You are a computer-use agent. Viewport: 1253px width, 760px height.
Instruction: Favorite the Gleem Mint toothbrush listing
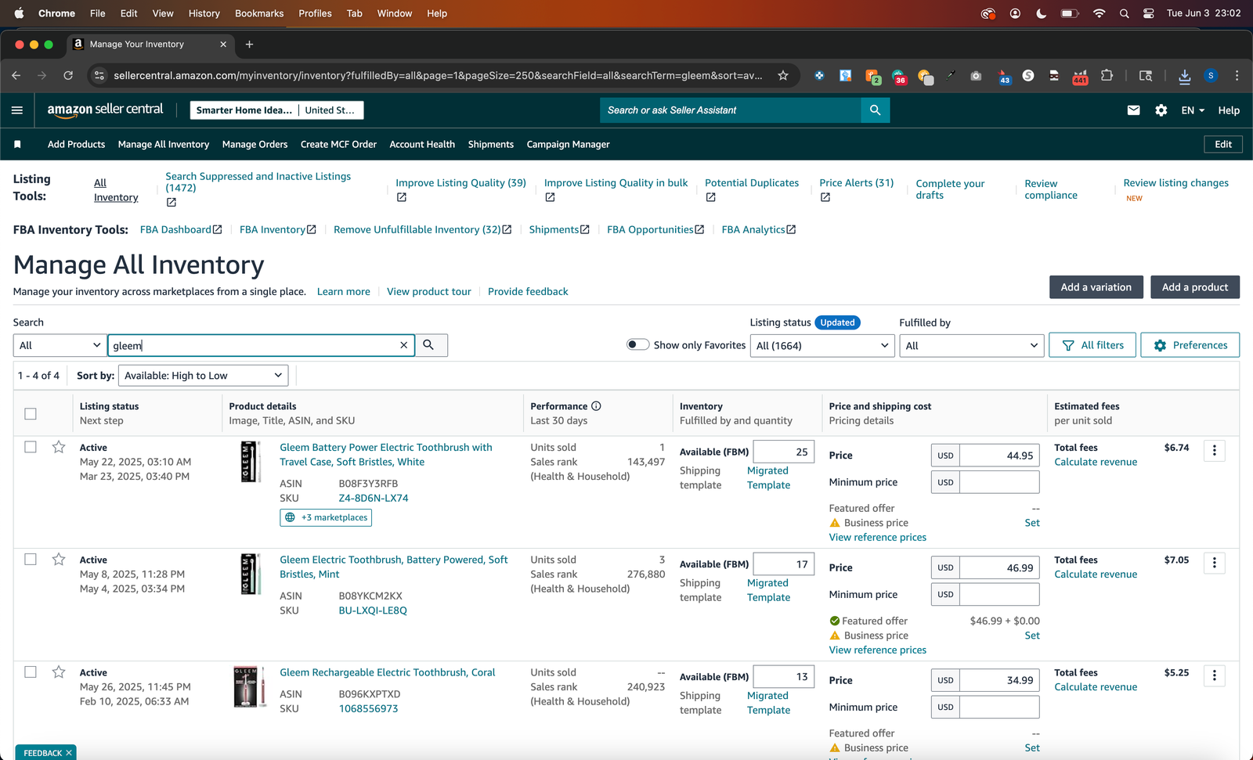pyautogui.click(x=59, y=560)
